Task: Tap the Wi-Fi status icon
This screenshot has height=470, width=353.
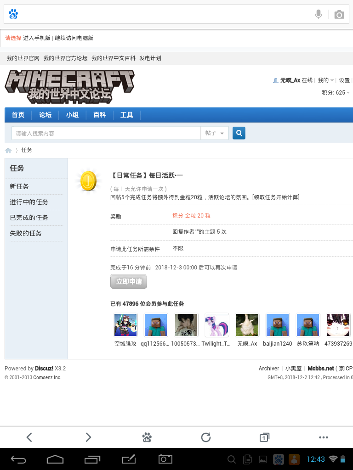Action: tap(333, 459)
